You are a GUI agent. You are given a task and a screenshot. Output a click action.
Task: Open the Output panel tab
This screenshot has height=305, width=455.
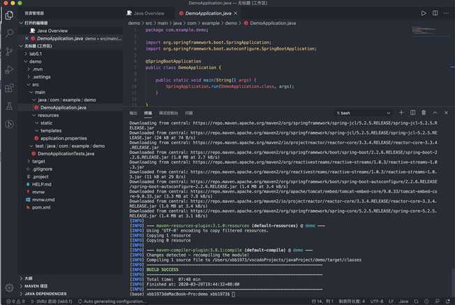(x=133, y=113)
